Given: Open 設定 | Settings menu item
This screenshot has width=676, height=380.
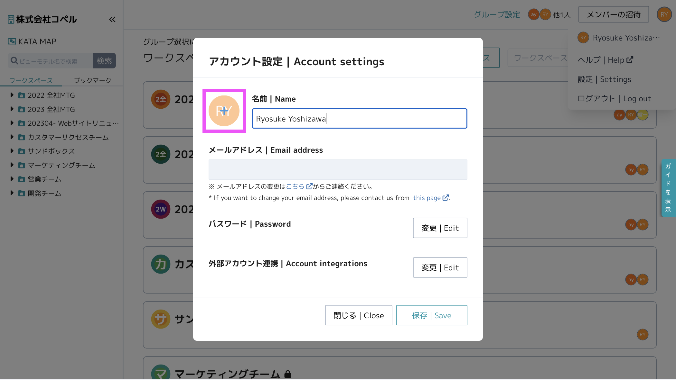Looking at the screenshot, I should 604,79.
